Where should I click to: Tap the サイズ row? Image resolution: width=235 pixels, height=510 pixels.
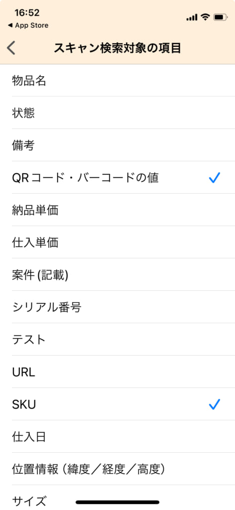pos(117,498)
